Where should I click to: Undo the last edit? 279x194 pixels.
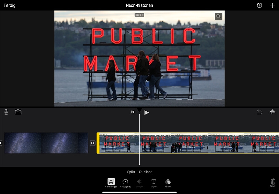tap(260, 112)
